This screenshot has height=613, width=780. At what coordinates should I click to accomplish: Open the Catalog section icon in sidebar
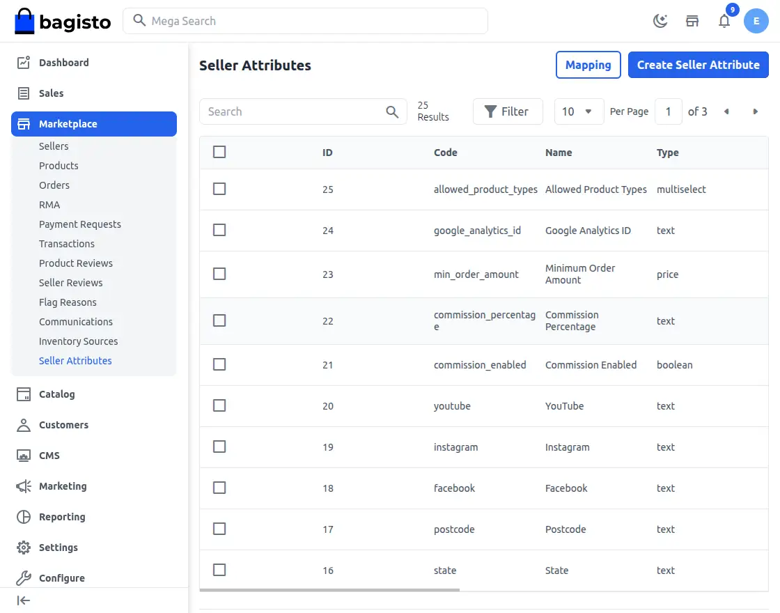coord(23,394)
